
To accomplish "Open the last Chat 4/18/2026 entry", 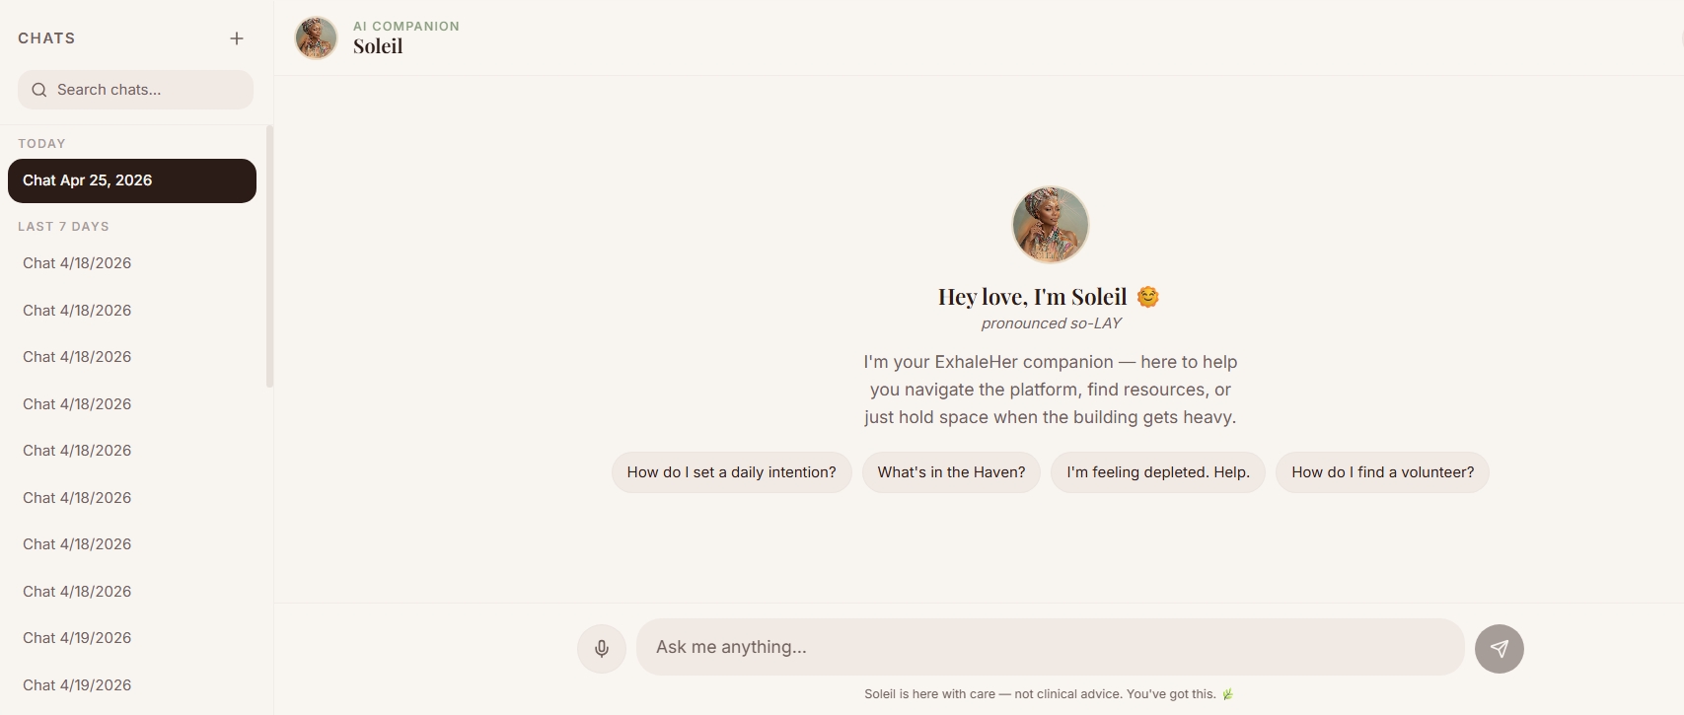I will 77,592.
